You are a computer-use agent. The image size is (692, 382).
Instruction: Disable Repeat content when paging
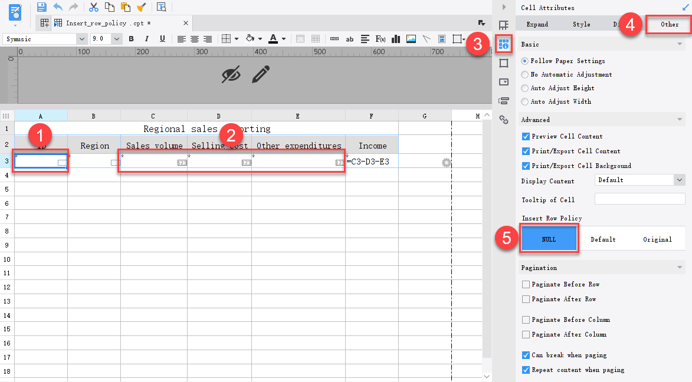coord(525,370)
